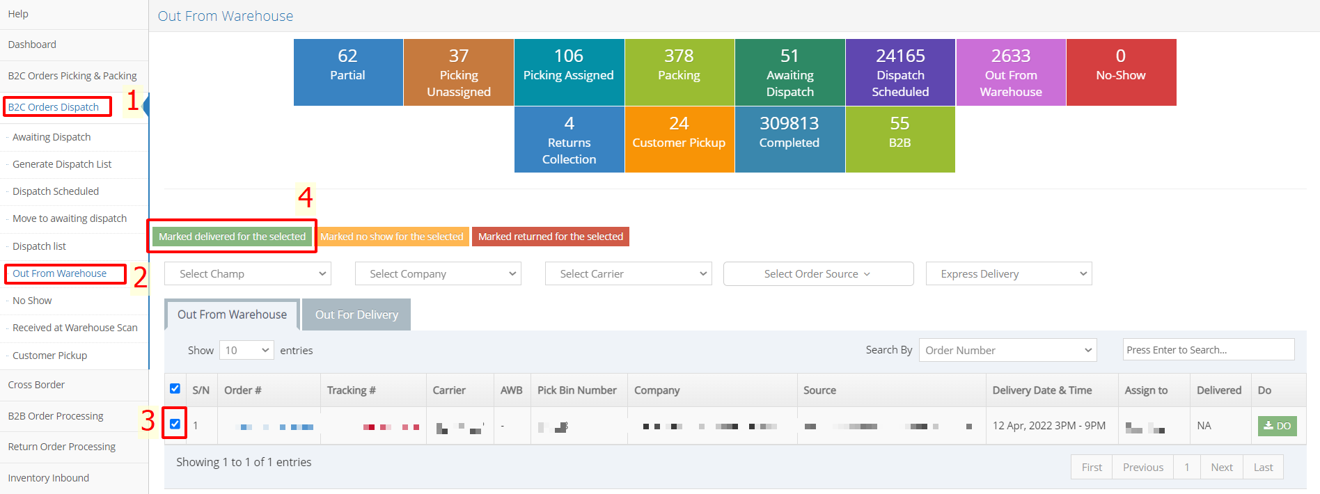Toggle the checkbox for row 1

click(x=175, y=424)
